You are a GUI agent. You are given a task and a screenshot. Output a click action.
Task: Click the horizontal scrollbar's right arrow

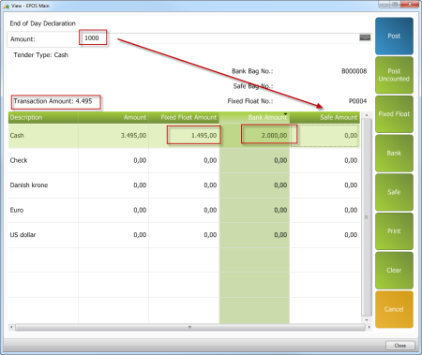tap(369, 327)
